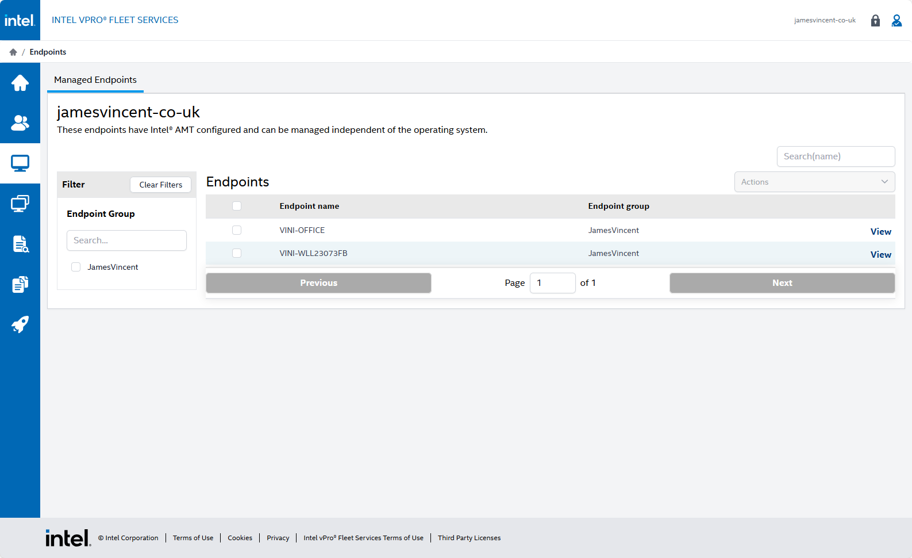Image resolution: width=912 pixels, height=558 pixels.
Task: Check the VINI-OFFICE endpoint checkbox
Action: 237,230
